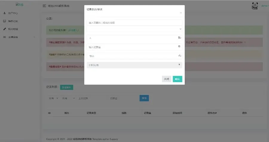Screen dimensions: 269x142
Task: Follow the green link in the server notice
Action: tap(73, 30)
